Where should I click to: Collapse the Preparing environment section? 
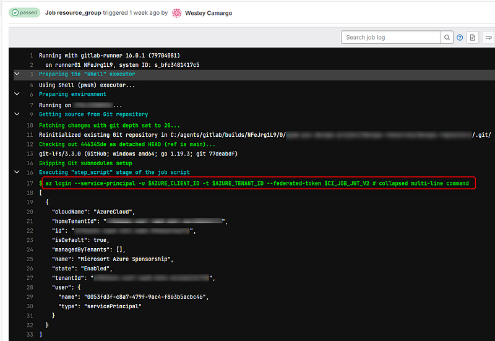tap(17, 94)
